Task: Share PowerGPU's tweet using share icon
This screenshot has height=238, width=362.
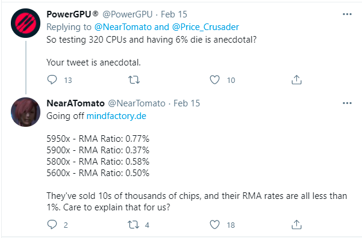Action: click(x=296, y=80)
